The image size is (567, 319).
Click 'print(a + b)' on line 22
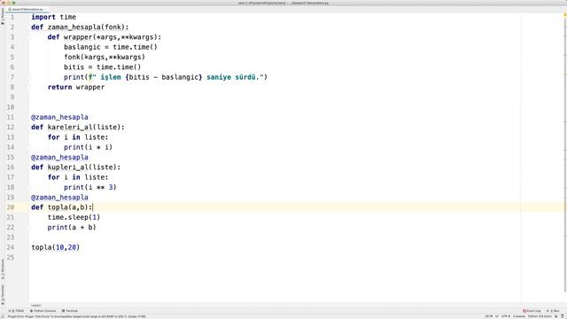click(72, 228)
